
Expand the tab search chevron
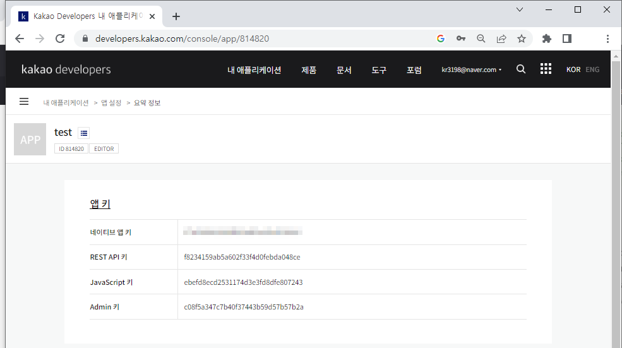pyautogui.click(x=519, y=9)
